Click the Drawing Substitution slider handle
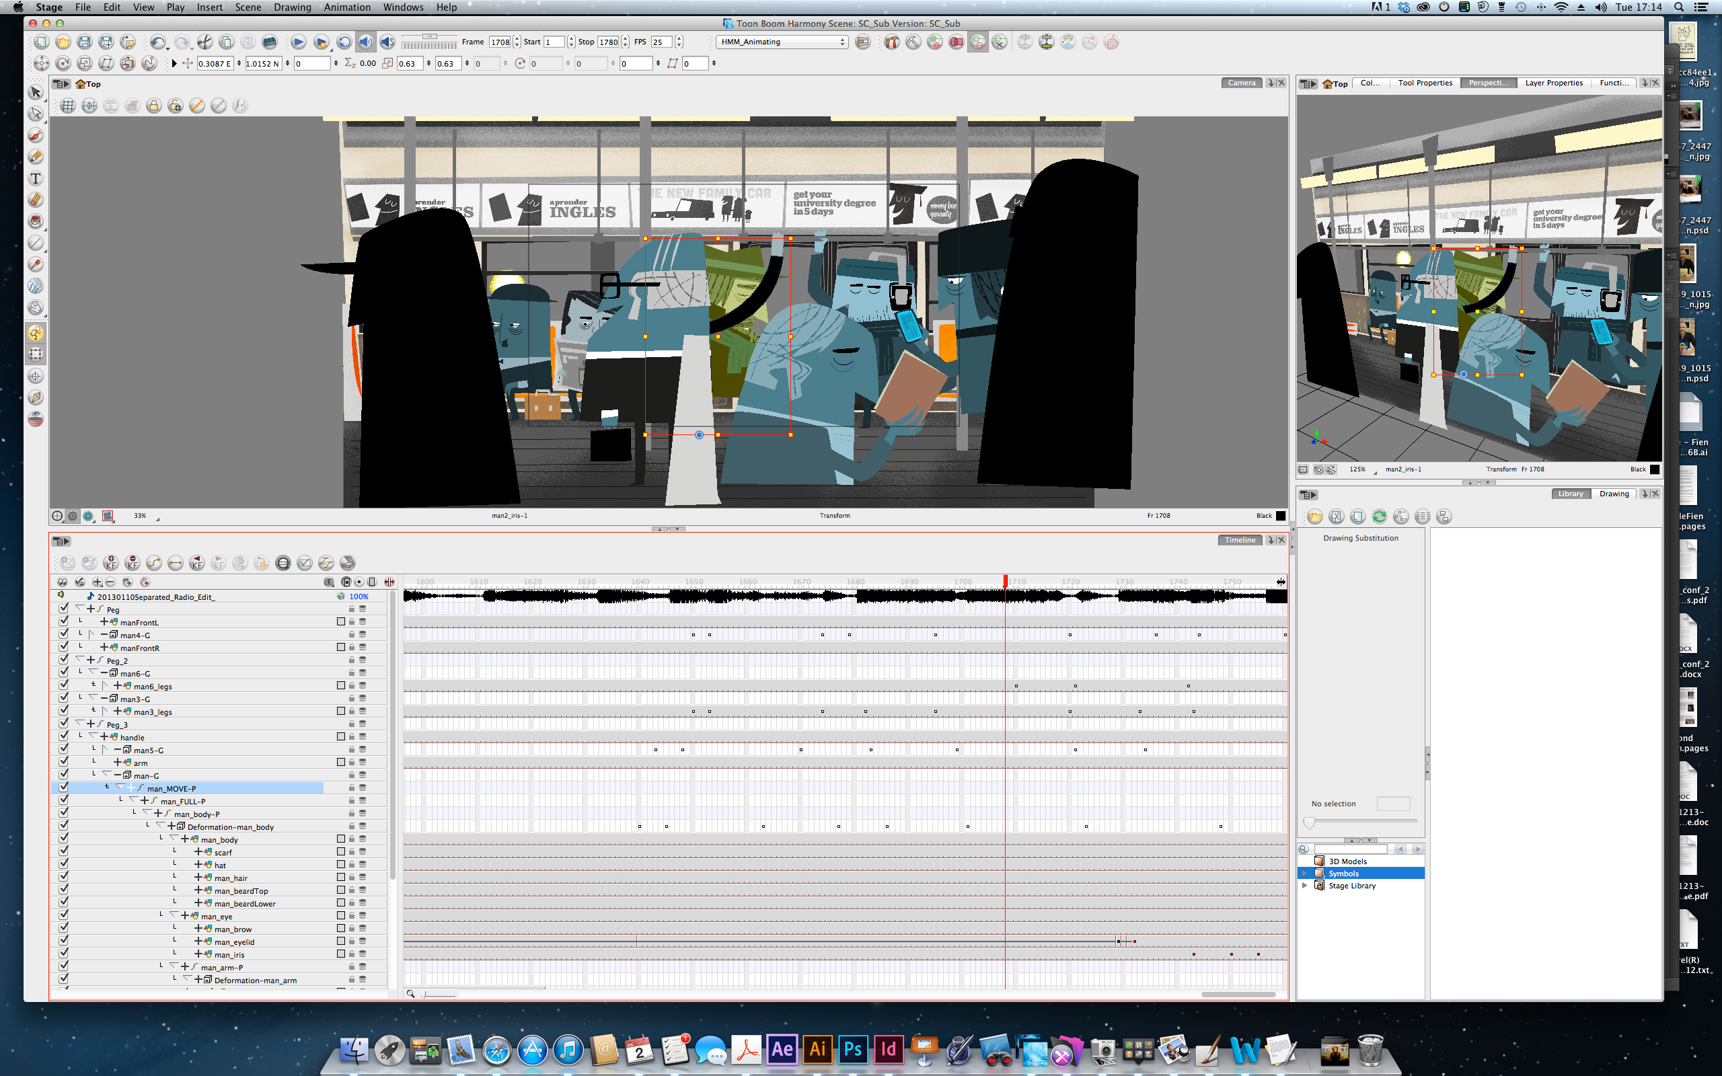The height and width of the screenshot is (1076, 1722). coord(1308,823)
